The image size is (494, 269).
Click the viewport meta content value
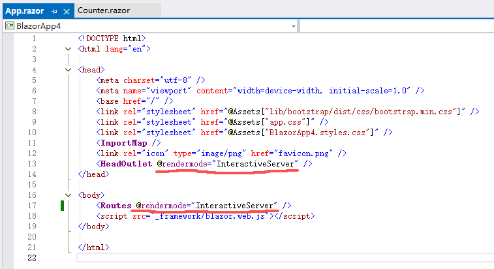[322, 91]
